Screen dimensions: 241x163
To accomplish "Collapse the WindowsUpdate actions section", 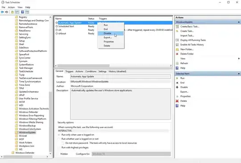I will click(239, 22).
